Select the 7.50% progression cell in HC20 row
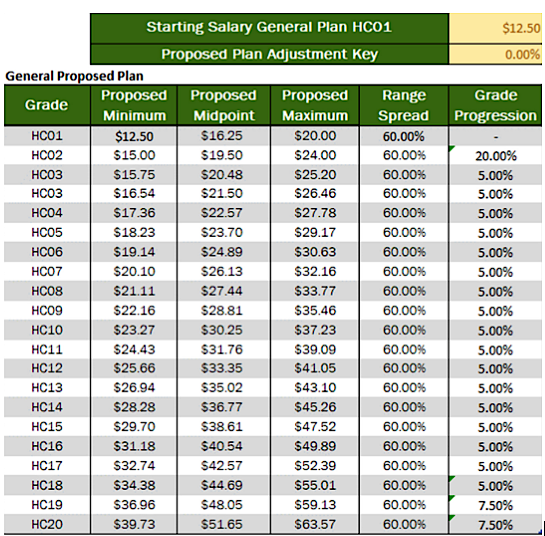Image resolution: width=545 pixels, height=536 pixels. coord(495,525)
